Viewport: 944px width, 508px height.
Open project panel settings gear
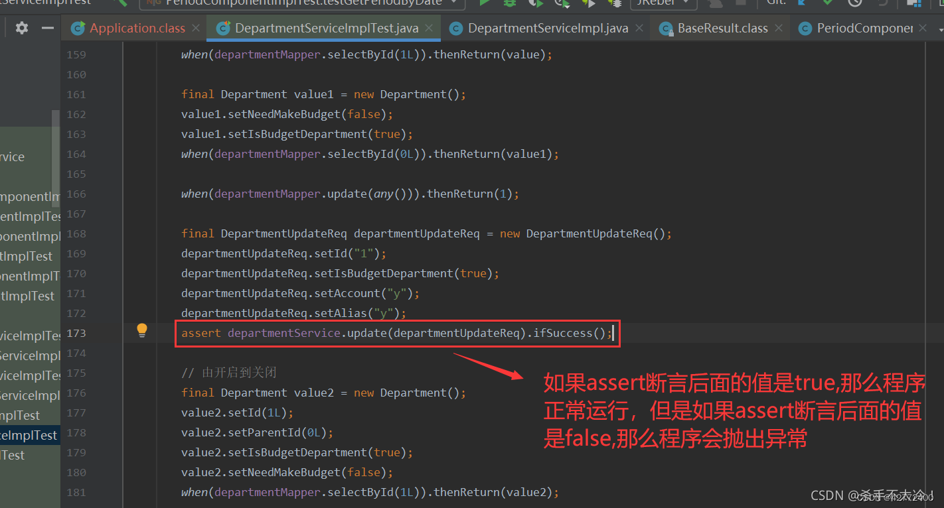click(22, 28)
